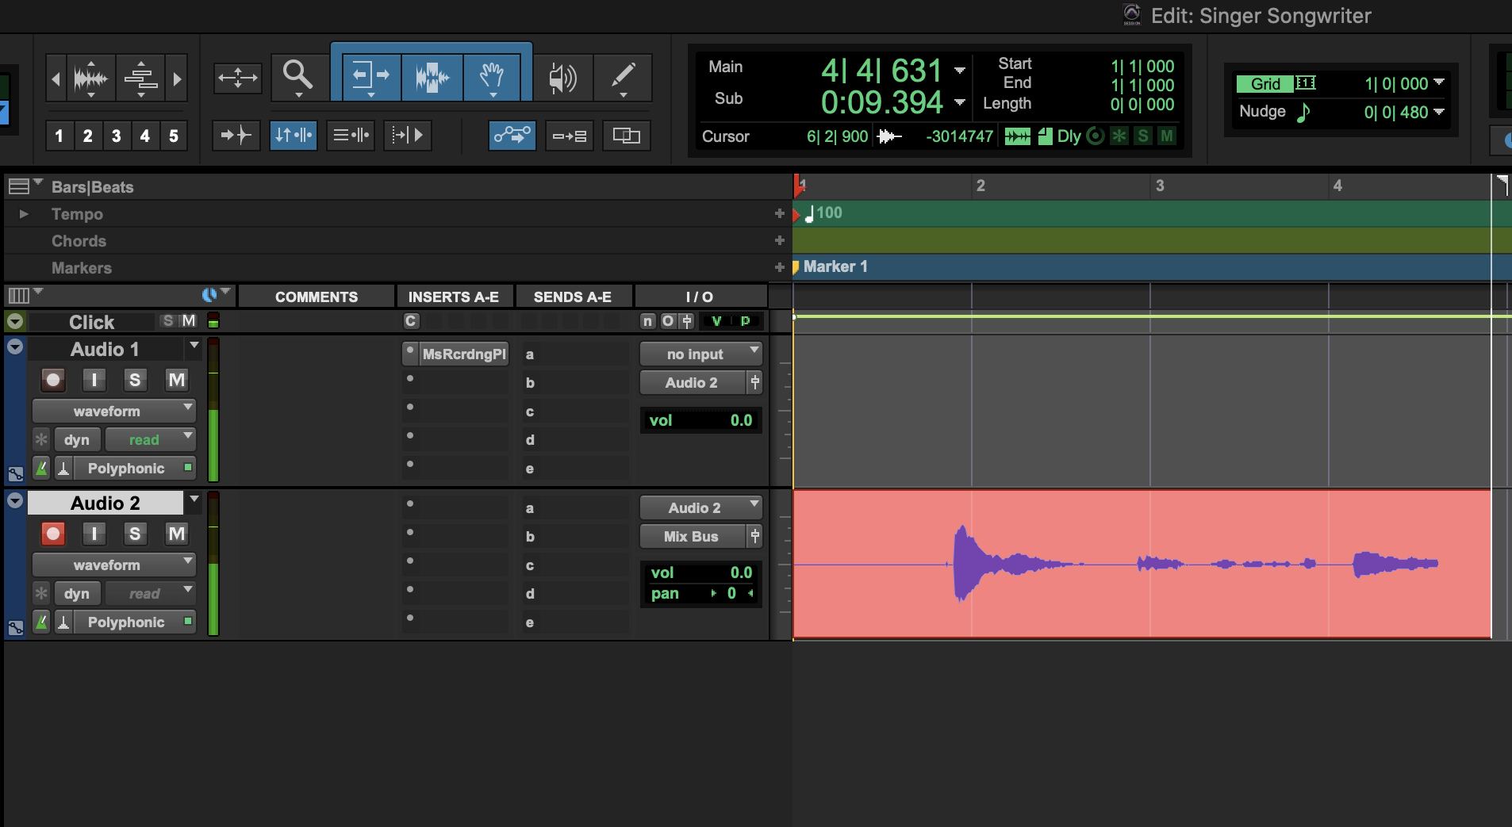The image size is (1512, 827).
Task: Toggle Link Track and Edit Selection button
Action: [351, 136]
